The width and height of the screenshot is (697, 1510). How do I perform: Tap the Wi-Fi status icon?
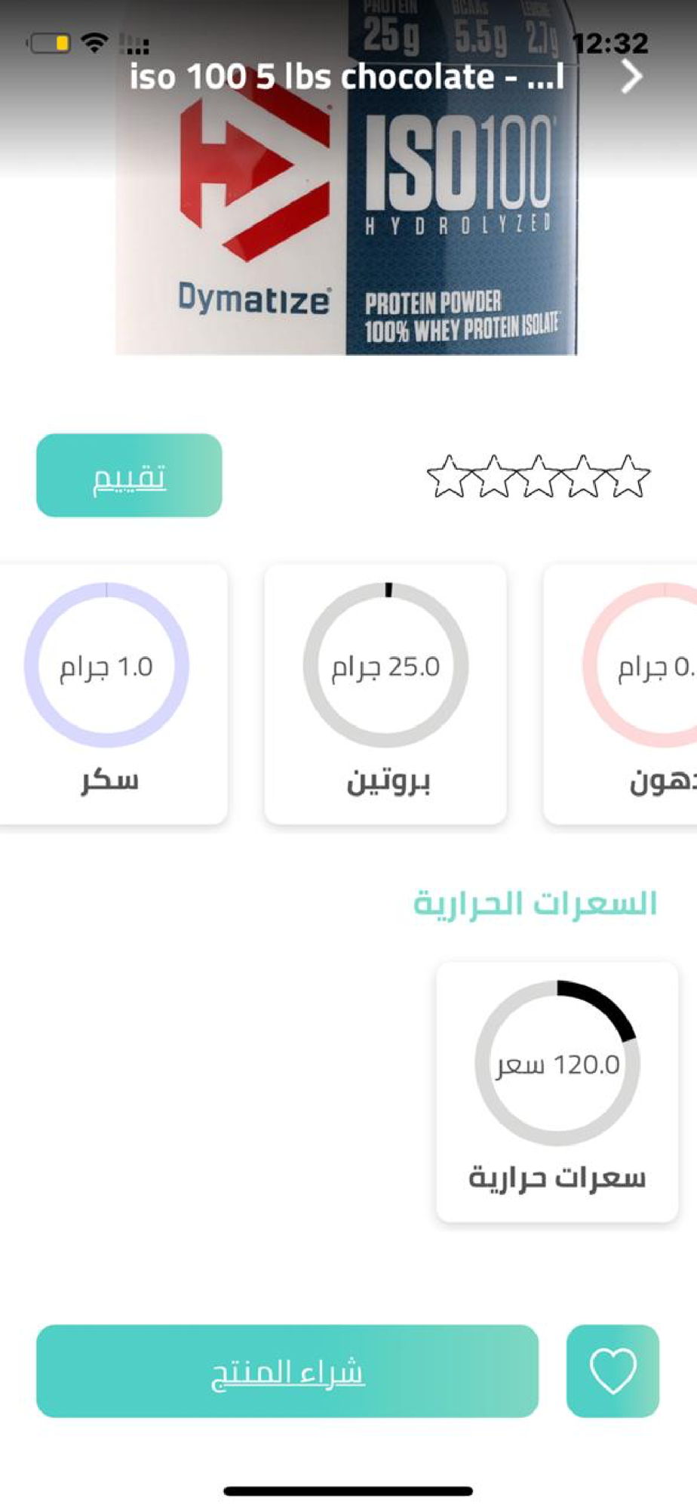94,43
